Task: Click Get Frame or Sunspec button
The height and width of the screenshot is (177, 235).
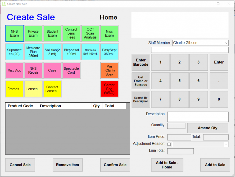Action: tap(141, 81)
